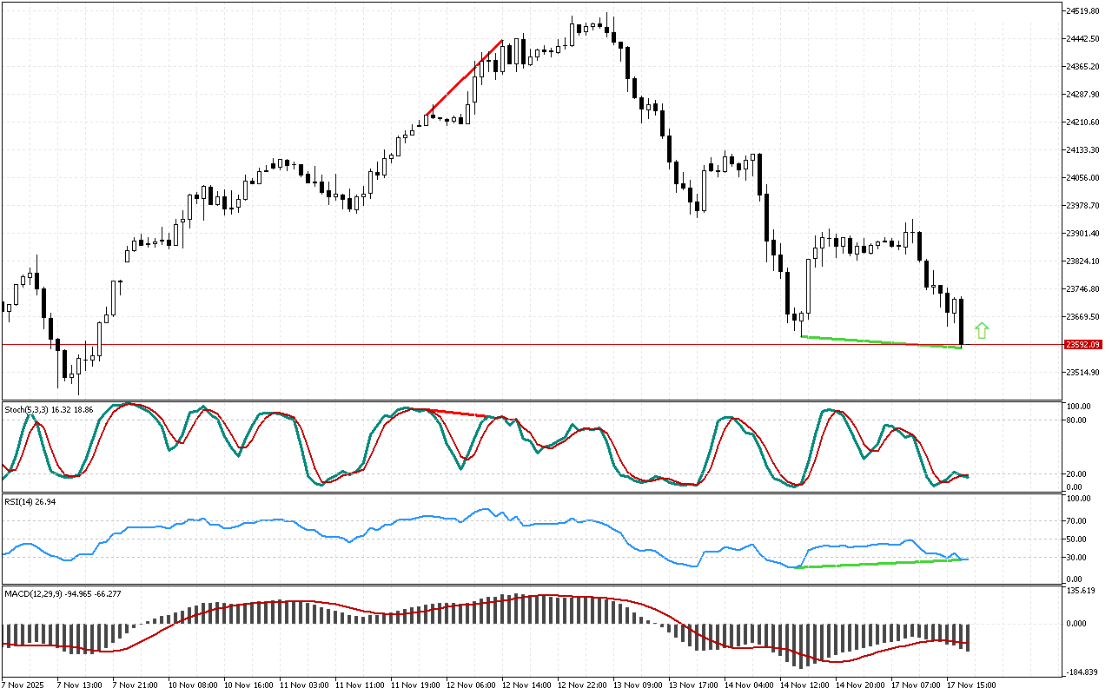
Task: Click the 23514.90 price scale label
Action: pyautogui.click(x=1082, y=373)
